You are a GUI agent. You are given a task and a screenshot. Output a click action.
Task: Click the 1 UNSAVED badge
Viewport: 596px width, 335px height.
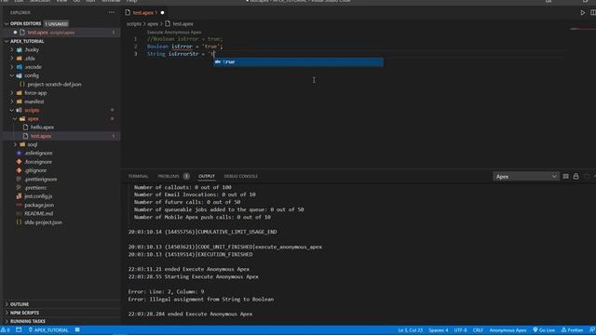pyautogui.click(x=56, y=24)
